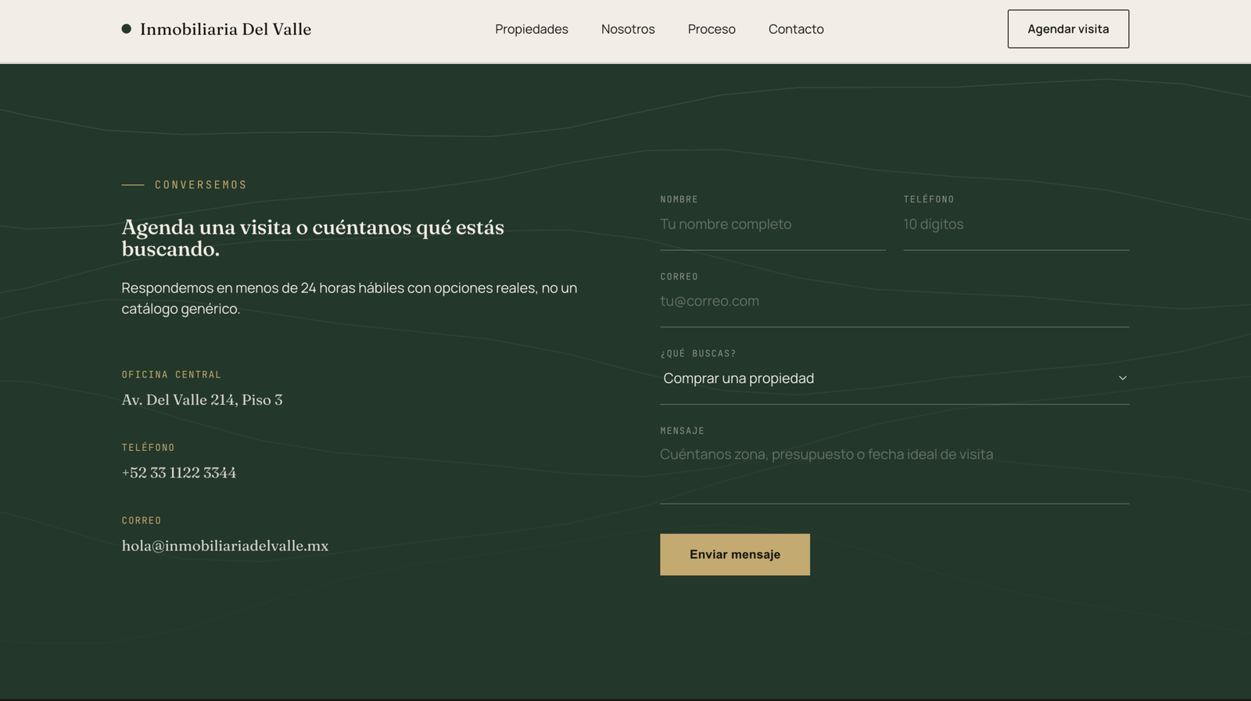This screenshot has width=1251, height=701.
Task: Click the Mensaje label in the form
Action: coord(683,431)
